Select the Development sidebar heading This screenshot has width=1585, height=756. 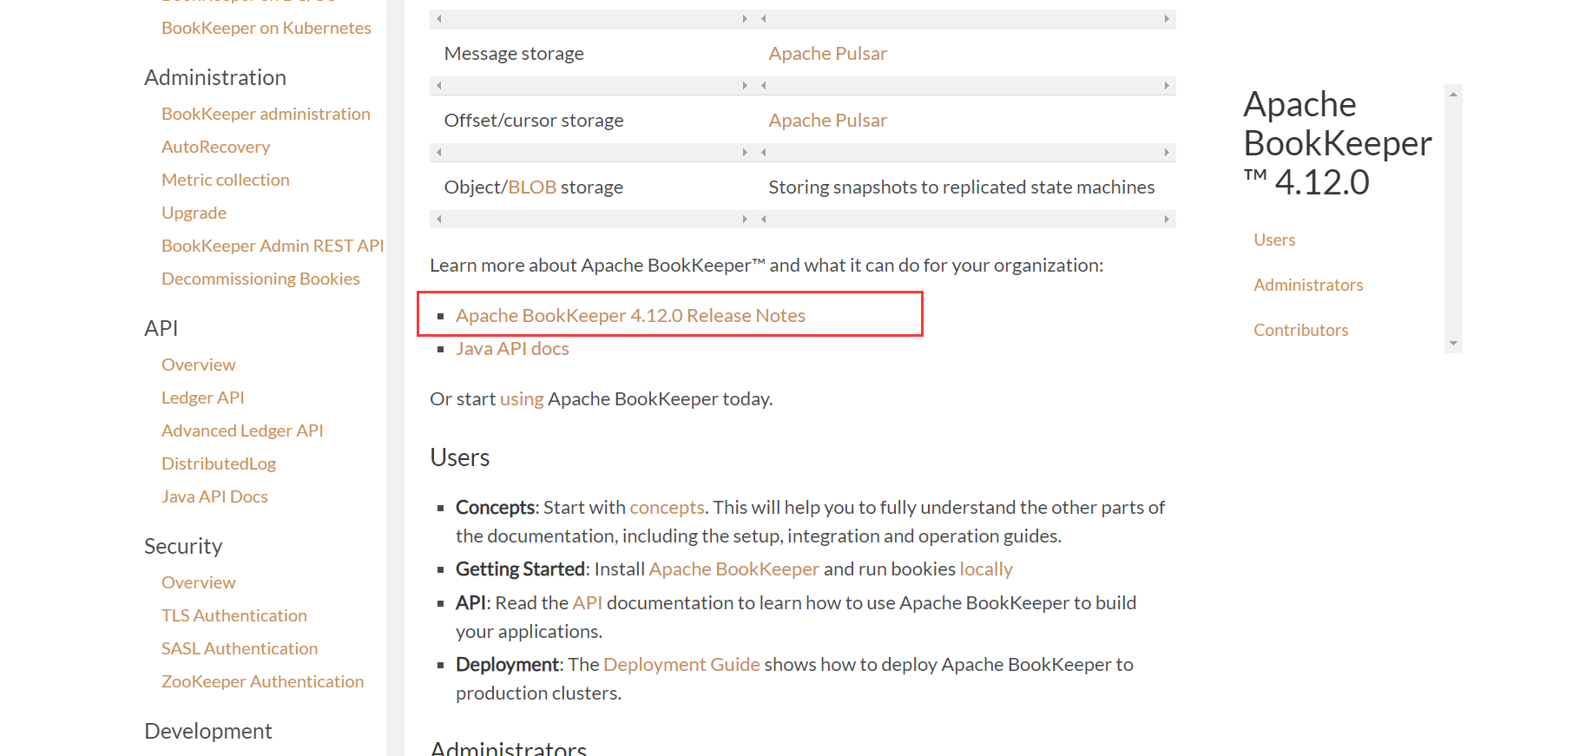207,731
